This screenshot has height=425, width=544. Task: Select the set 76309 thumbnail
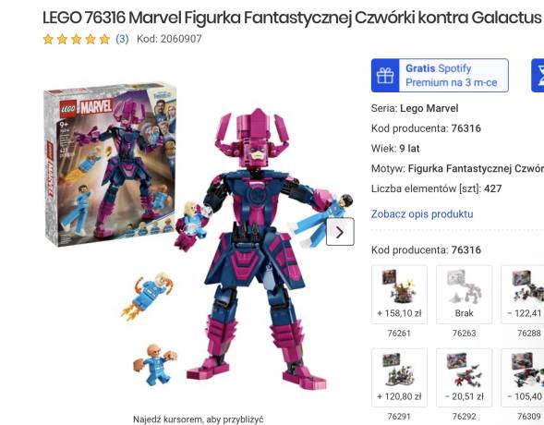523,378
